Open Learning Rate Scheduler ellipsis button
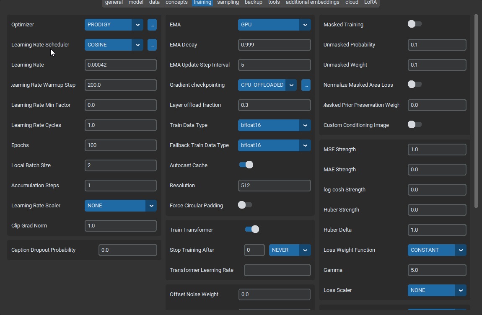 152,45
